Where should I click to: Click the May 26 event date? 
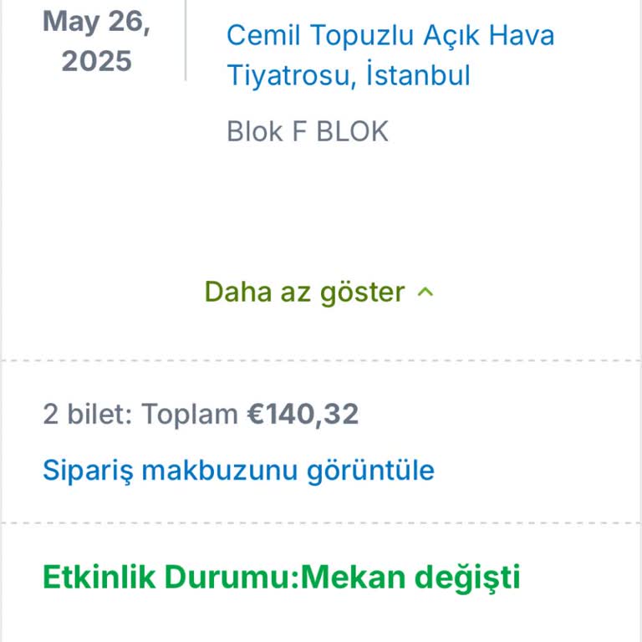[96, 22]
